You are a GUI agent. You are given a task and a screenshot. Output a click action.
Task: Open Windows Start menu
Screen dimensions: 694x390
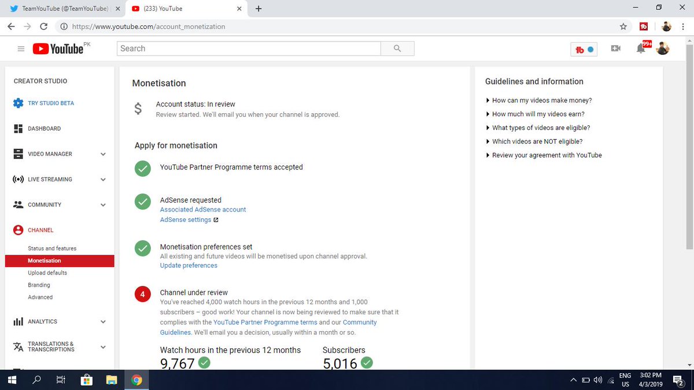pos(12,380)
